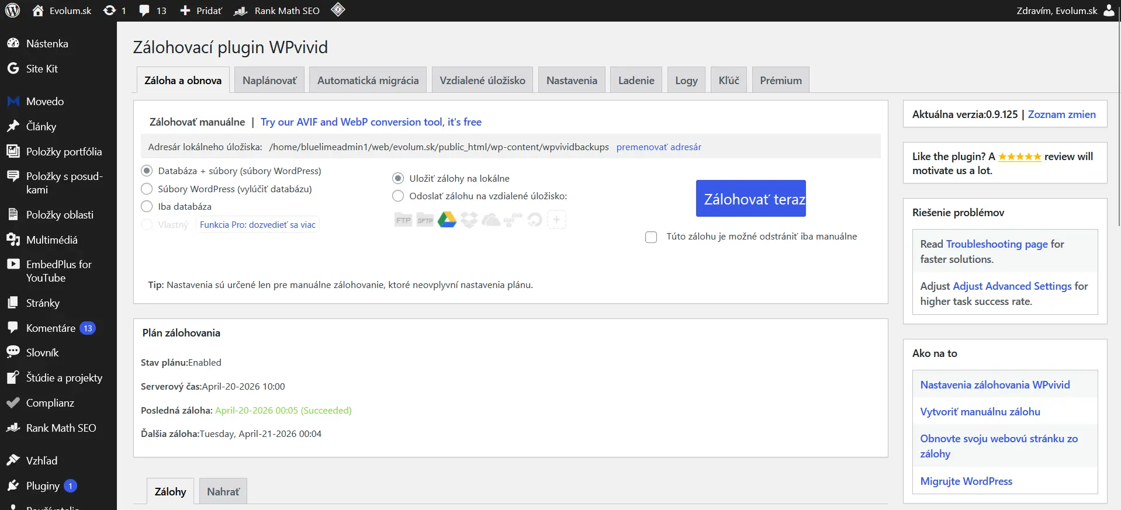Open the Pridať dropdown in admin bar

point(200,11)
